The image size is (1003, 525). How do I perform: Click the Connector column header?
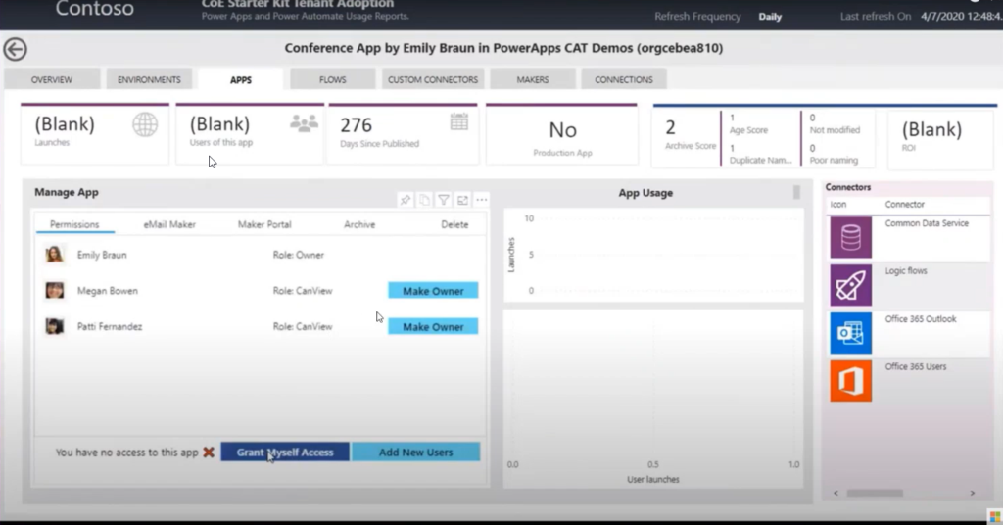coord(904,204)
